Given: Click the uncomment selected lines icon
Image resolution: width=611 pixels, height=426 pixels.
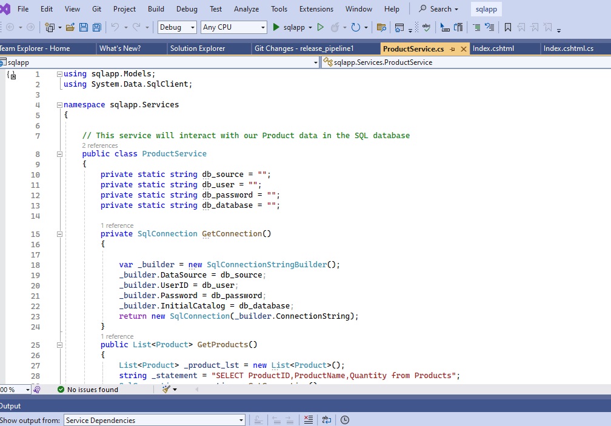Looking at the screenshot, I should pos(489,27).
